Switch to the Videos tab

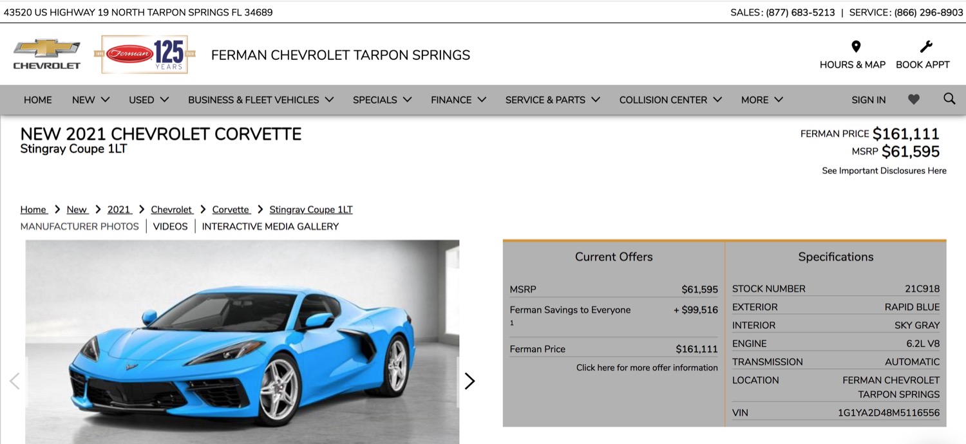coord(170,227)
